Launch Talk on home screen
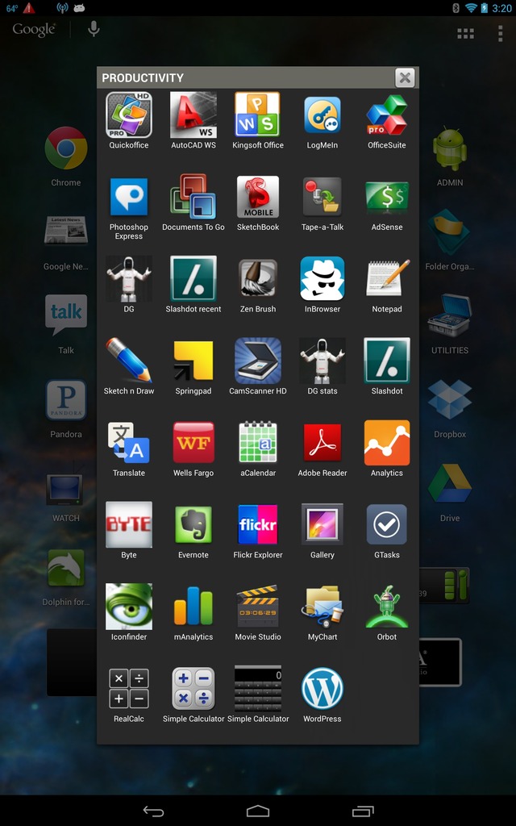Viewport: 516px width, 826px height. (x=66, y=315)
